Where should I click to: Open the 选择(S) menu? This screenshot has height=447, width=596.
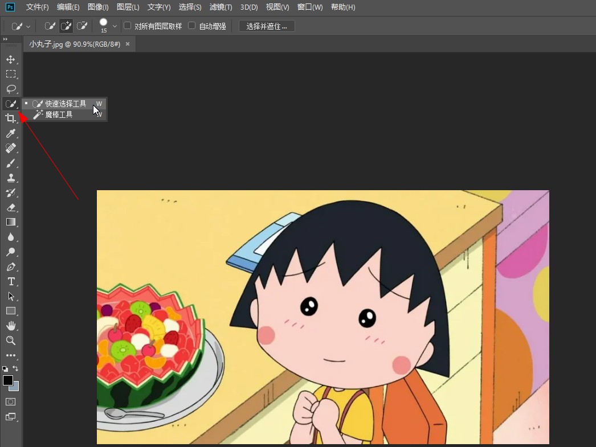(190, 7)
